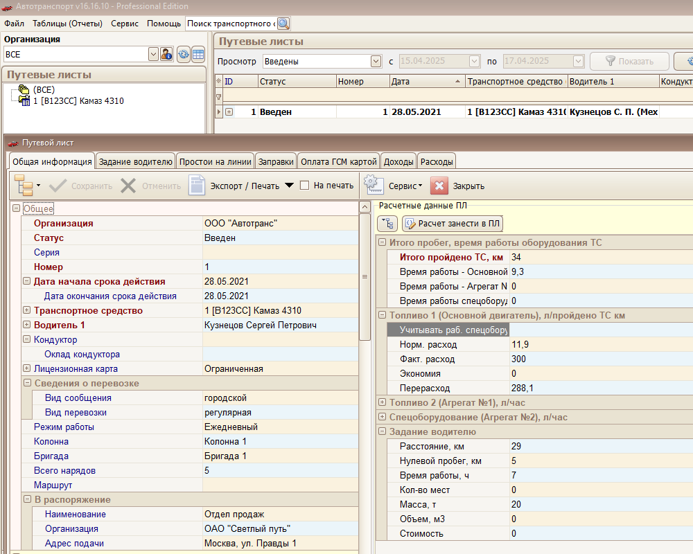
Task: Collapse the Кондуктор row
Action: tap(26, 339)
